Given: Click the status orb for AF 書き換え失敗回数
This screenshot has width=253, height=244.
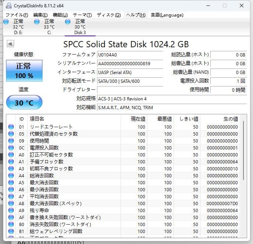Looking at the screenshot, I should pyautogui.click(x=11, y=217).
